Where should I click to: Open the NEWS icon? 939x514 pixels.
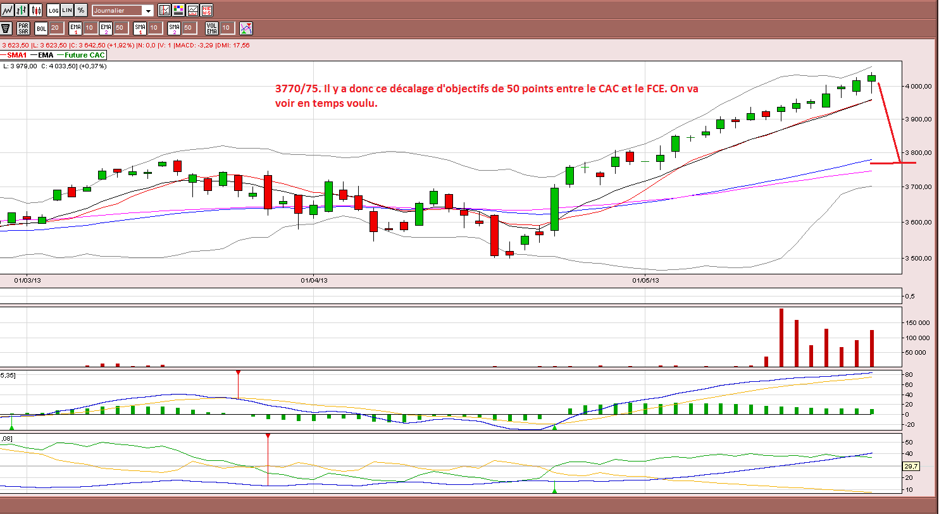[x=206, y=10]
